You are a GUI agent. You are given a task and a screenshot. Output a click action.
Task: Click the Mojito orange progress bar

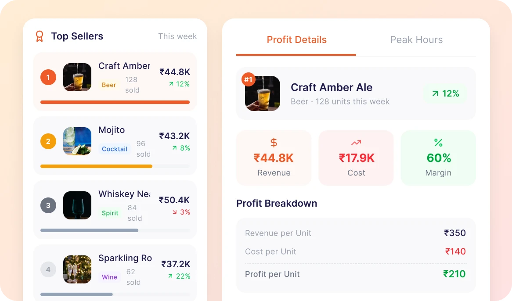tap(96, 166)
